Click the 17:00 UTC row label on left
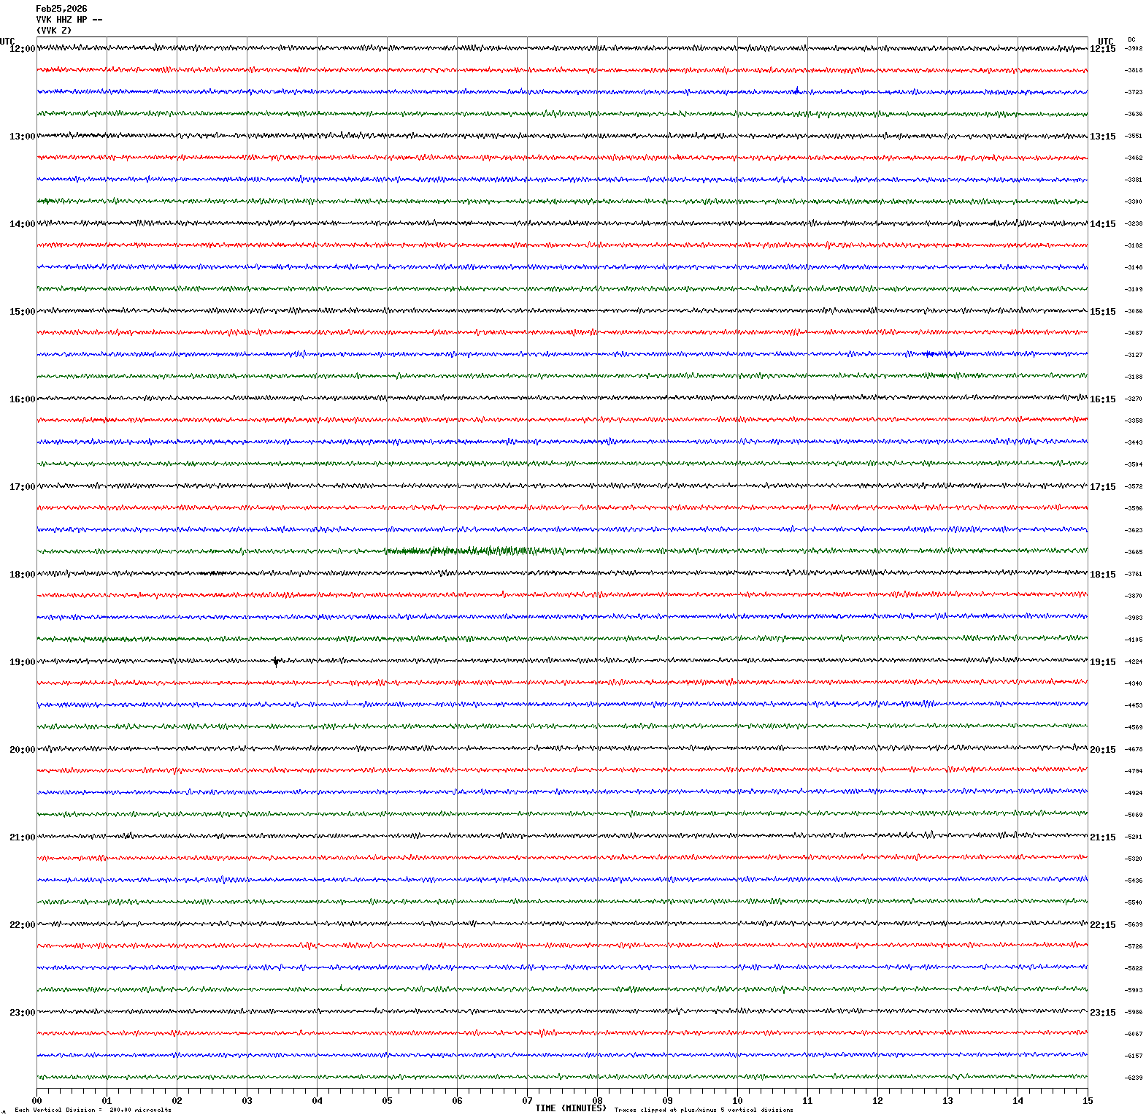Image resolution: width=1146 pixels, height=1120 pixels. (x=22, y=487)
